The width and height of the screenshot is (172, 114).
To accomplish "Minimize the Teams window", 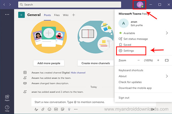I will [151, 5].
